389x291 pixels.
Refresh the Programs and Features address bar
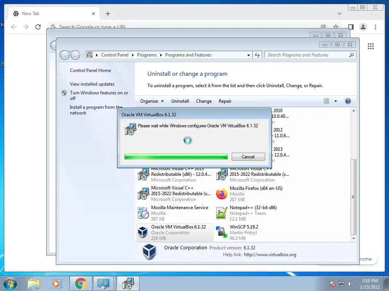click(257, 55)
